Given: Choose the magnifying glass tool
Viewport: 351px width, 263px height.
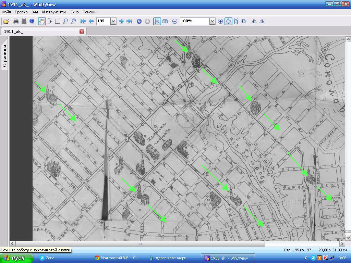Looking at the screenshot, I should click(65, 21).
